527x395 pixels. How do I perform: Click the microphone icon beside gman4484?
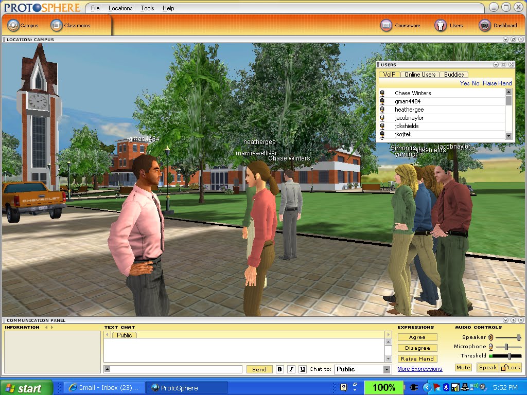click(382, 101)
